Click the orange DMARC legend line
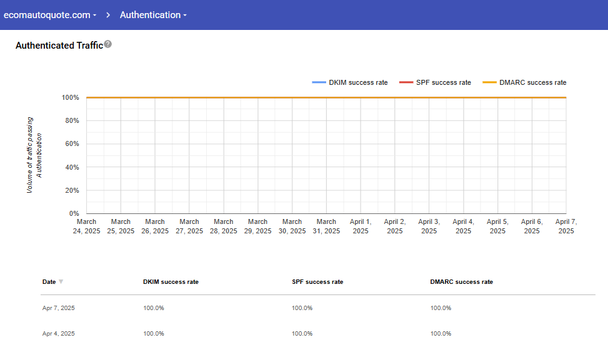 [489, 82]
